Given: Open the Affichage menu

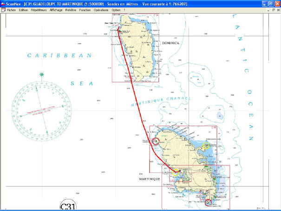Looking at the screenshot, I should pyautogui.click(x=56, y=10).
